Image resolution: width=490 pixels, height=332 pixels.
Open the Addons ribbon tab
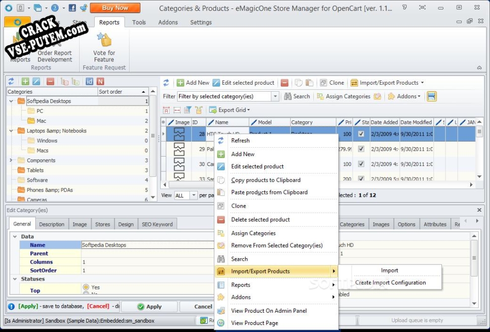pyautogui.click(x=168, y=22)
